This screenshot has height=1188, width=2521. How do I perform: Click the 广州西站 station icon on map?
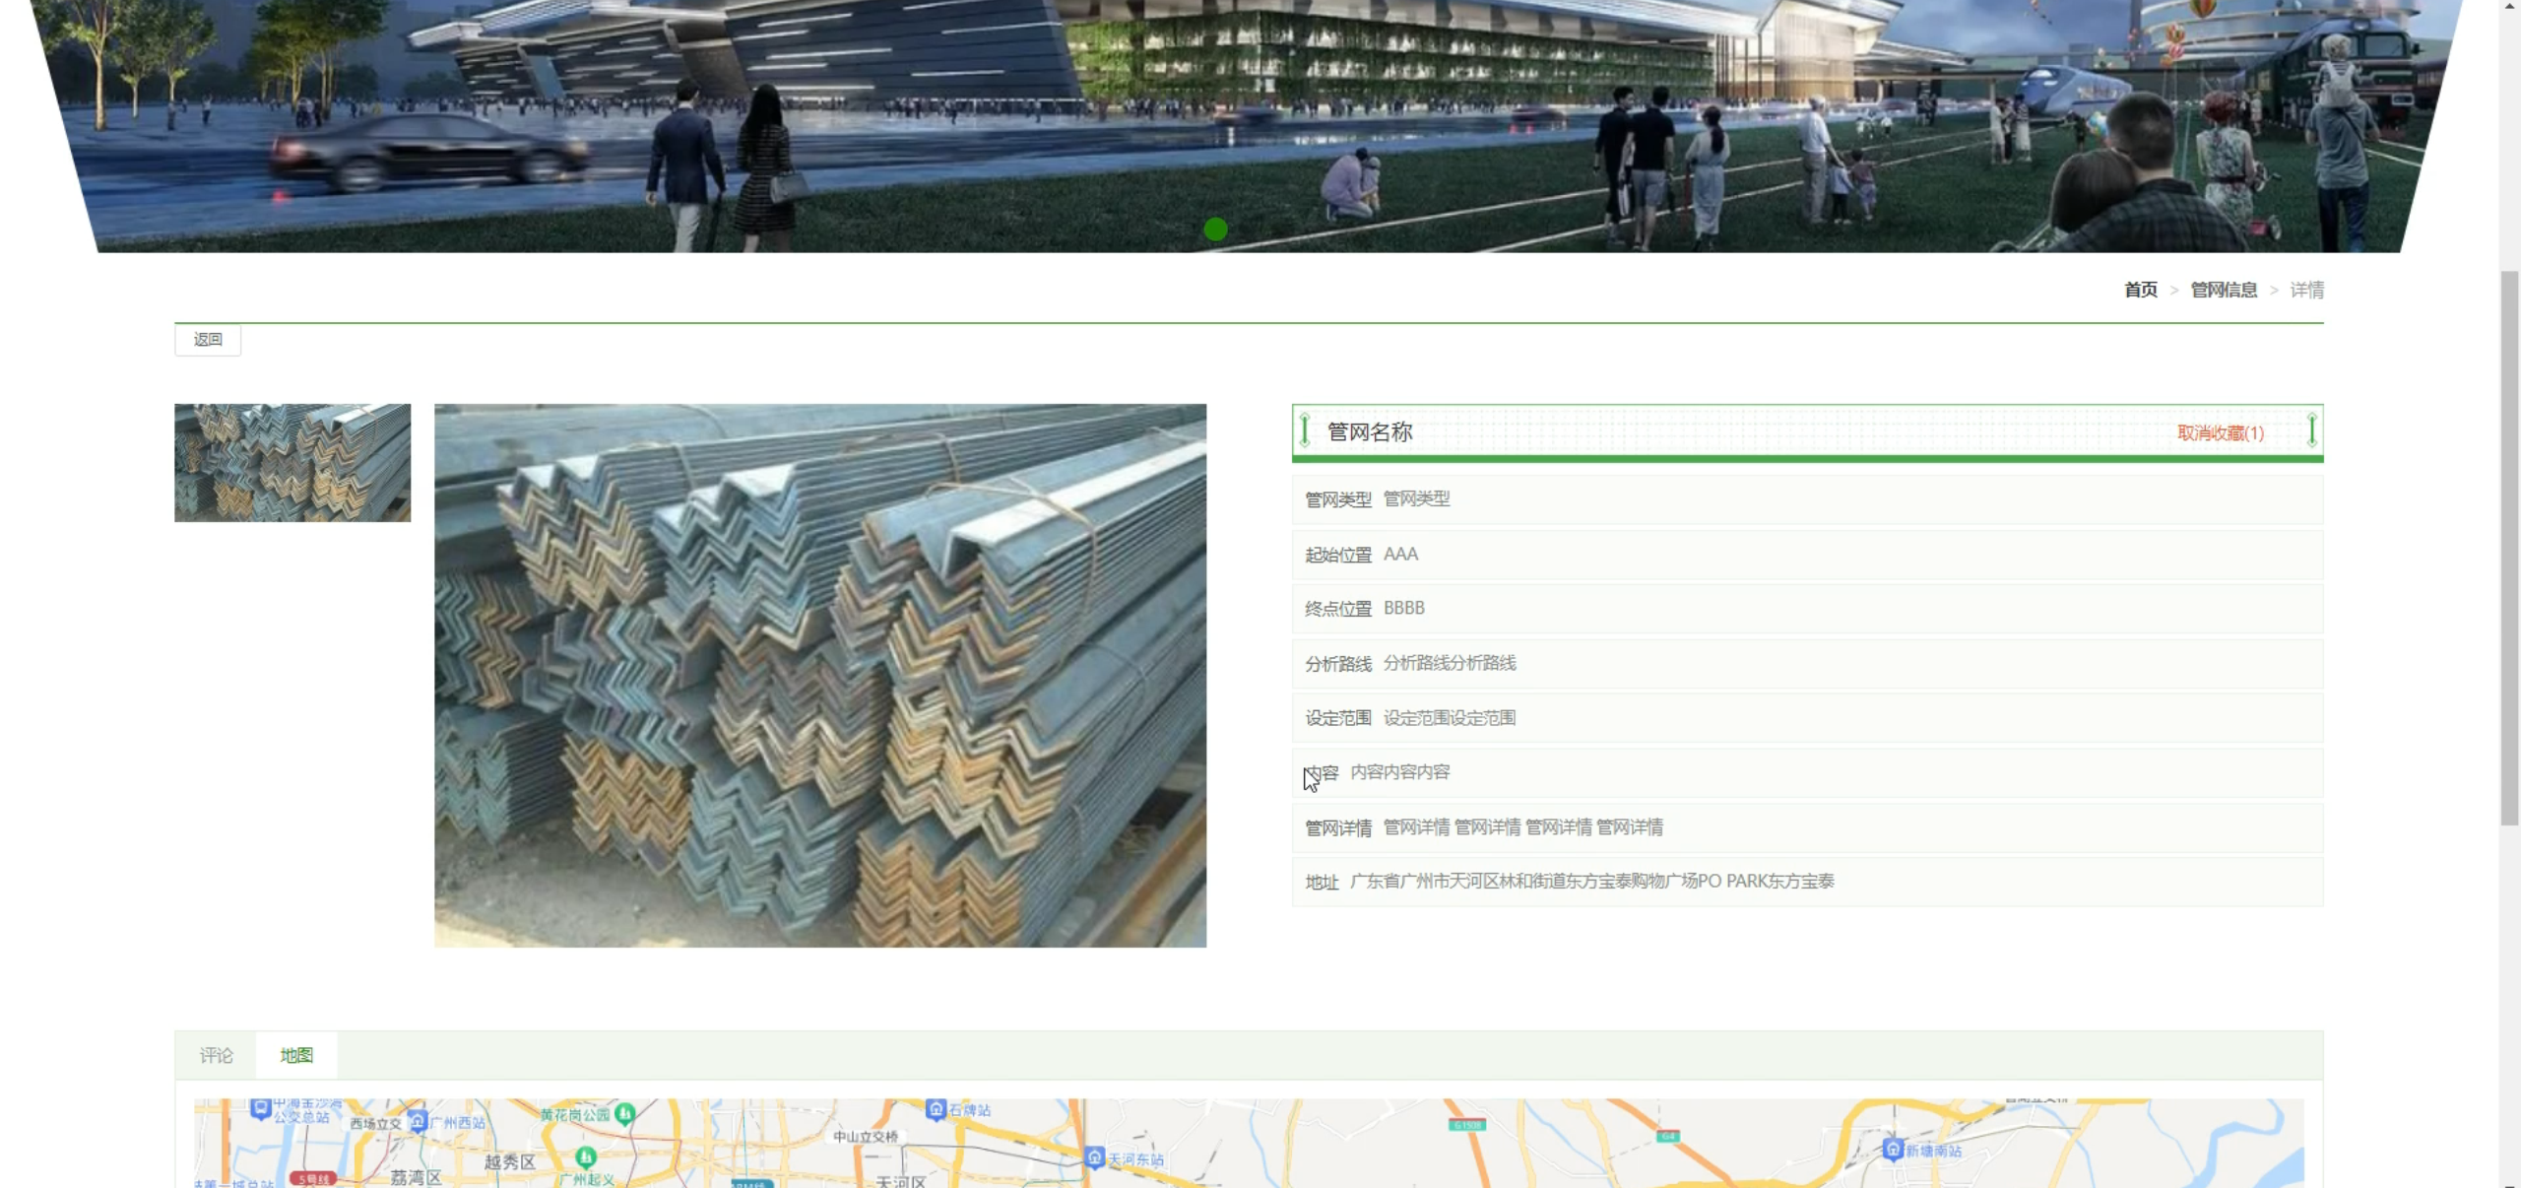(418, 1122)
